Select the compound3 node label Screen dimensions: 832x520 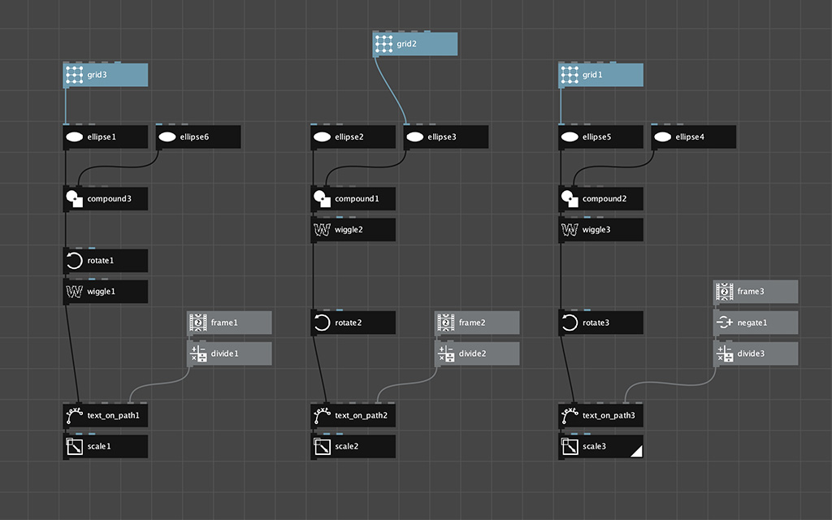[110, 199]
